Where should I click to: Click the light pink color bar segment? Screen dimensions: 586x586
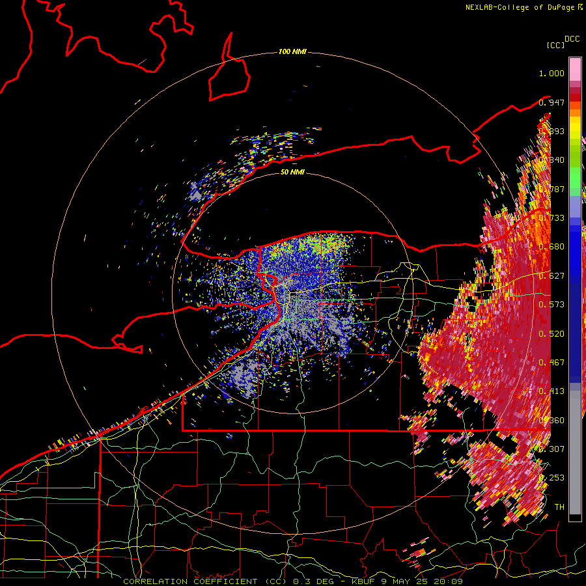tap(575, 69)
